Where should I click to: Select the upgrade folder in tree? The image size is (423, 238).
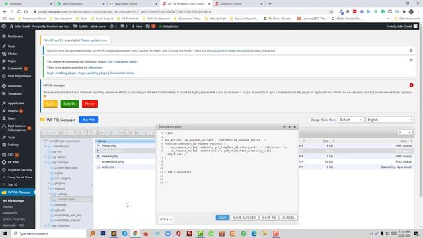(x=60, y=204)
